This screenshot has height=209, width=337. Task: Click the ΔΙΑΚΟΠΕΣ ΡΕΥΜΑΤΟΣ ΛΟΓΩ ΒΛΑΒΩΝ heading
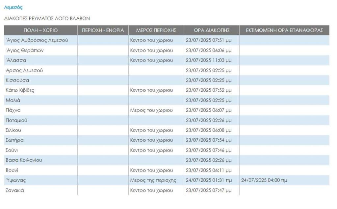[x=47, y=19]
